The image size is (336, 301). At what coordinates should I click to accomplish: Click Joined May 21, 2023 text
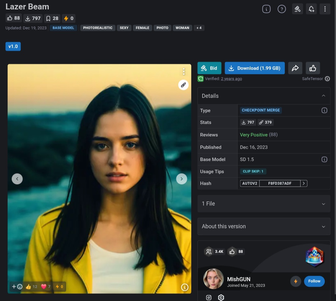click(246, 285)
